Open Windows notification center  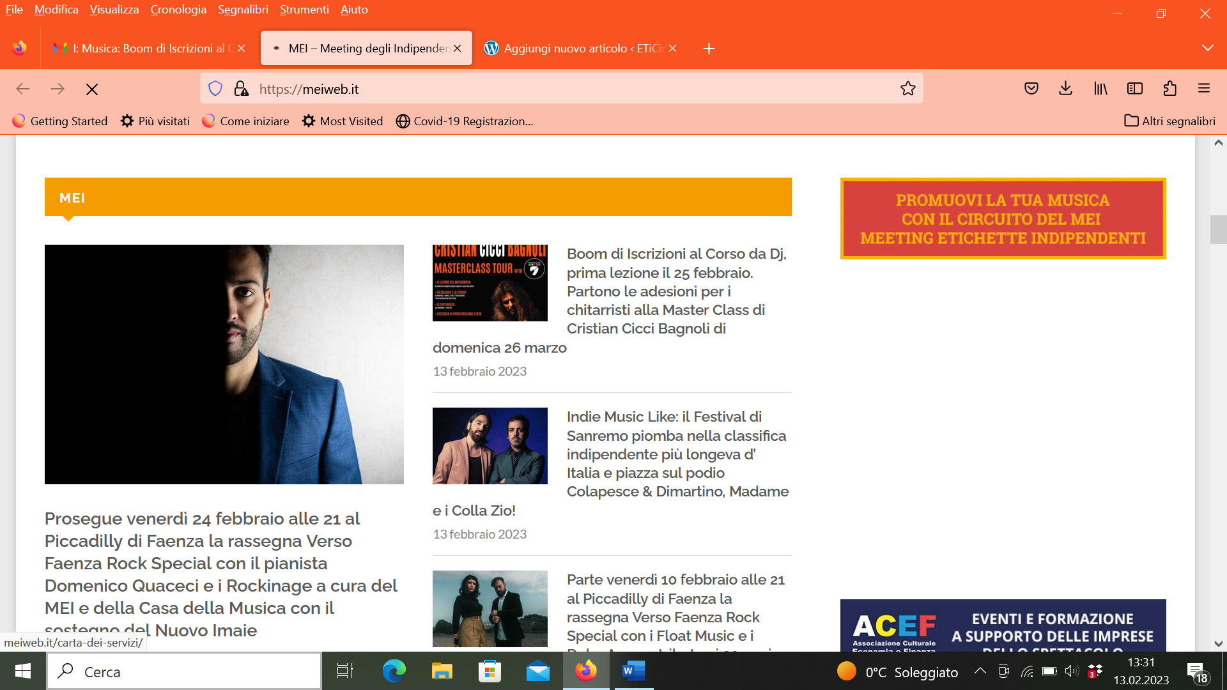tap(1198, 671)
